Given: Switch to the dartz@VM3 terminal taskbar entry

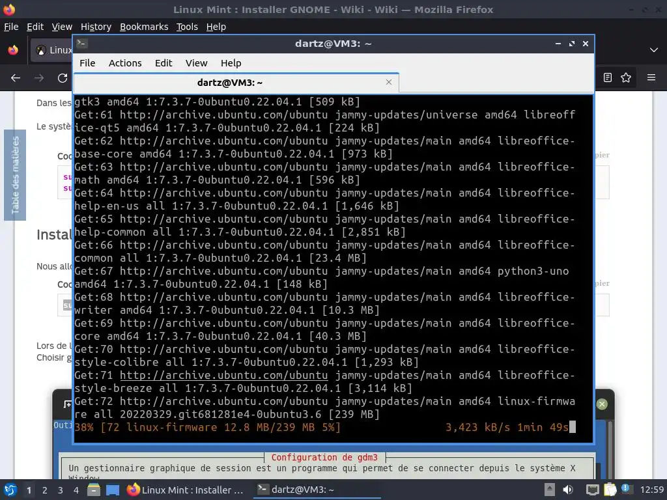Looking at the screenshot, I should (317, 490).
